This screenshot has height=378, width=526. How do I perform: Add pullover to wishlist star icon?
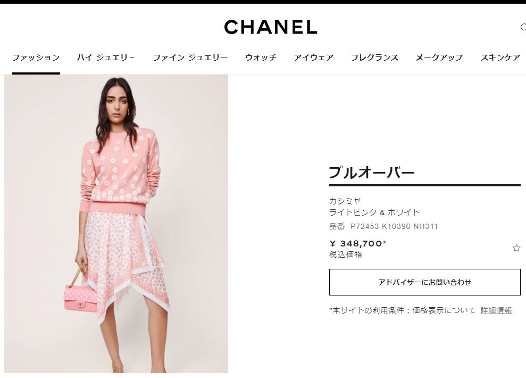click(x=516, y=248)
